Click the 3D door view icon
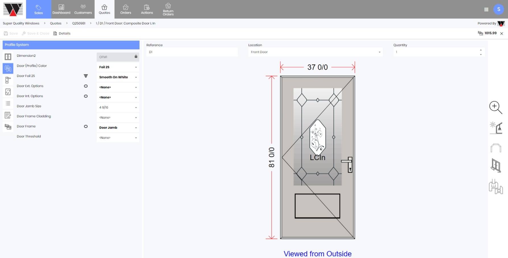 click(496, 165)
